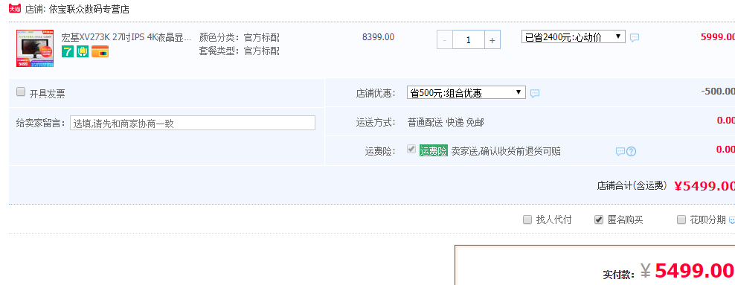Open the 已省2400元:心动价 discount dropdown

(x=574, y=36)
